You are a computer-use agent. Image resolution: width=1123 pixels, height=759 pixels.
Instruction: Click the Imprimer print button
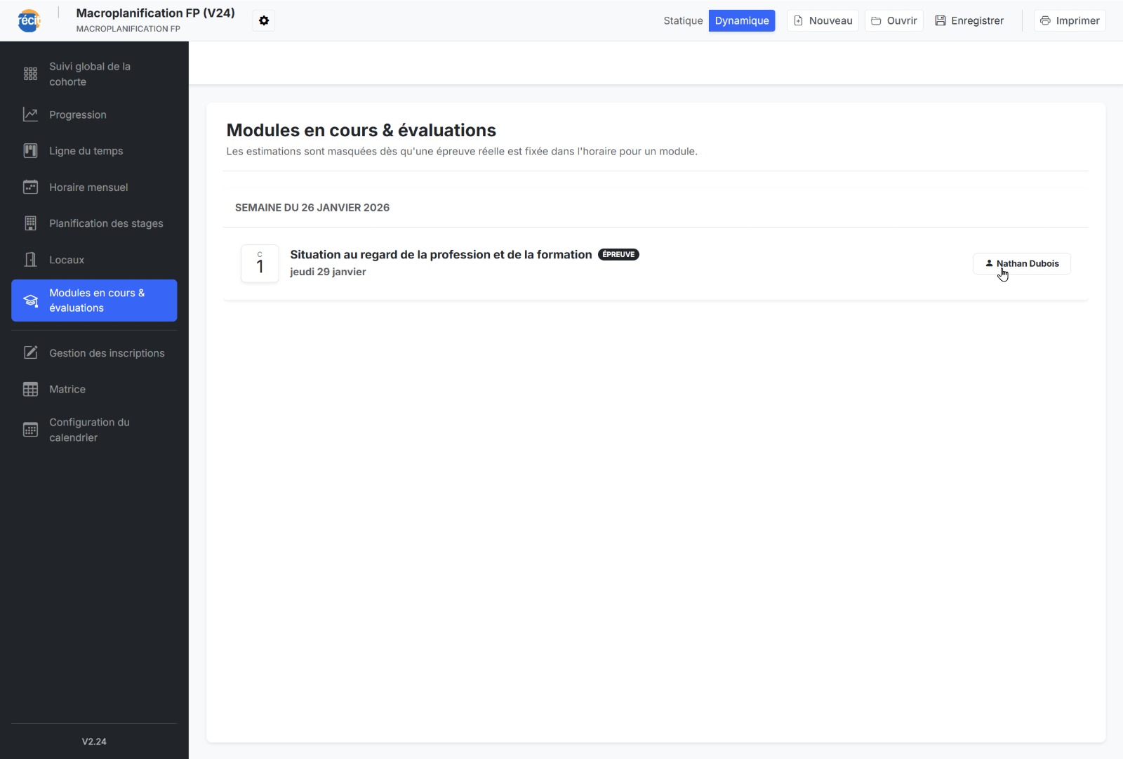1070,21
